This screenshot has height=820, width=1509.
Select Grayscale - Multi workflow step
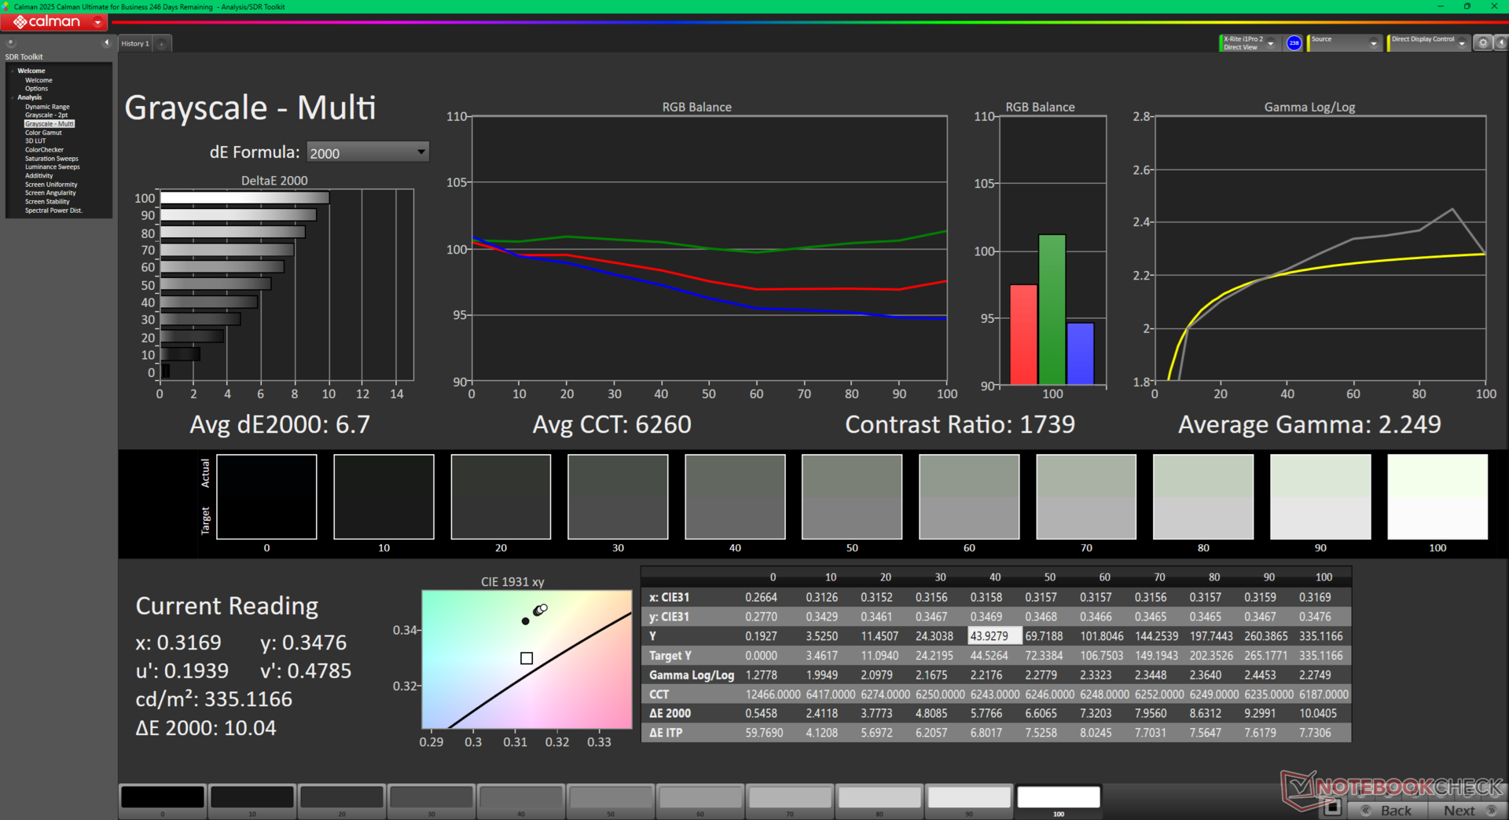click(50, 124)
